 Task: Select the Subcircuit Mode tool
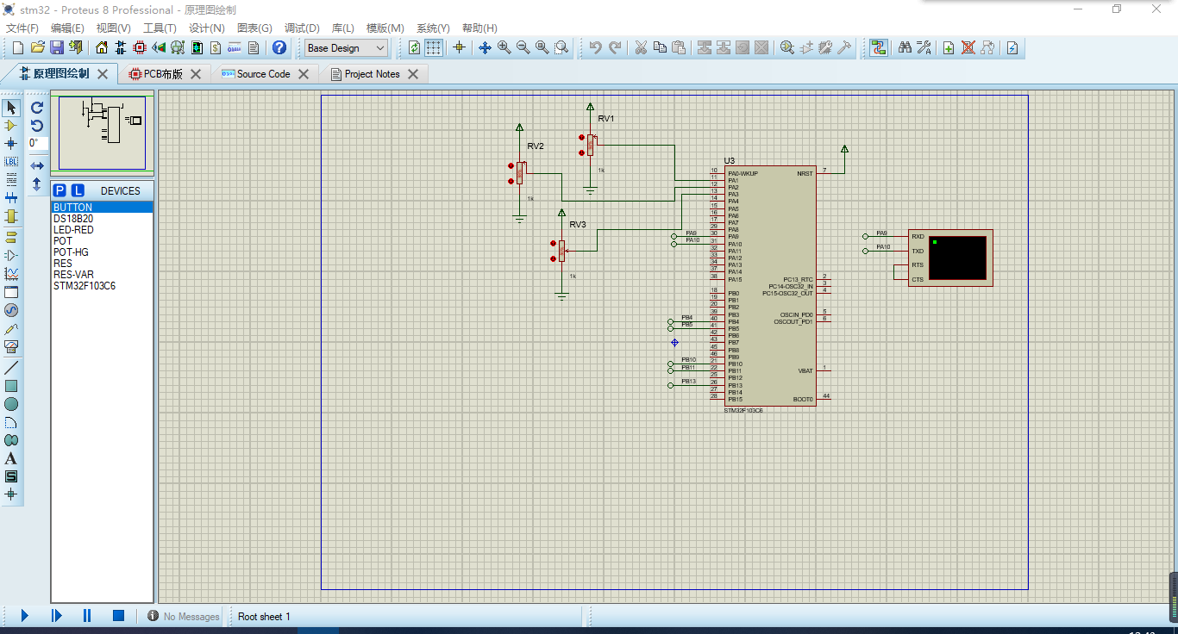pos(11,216)
